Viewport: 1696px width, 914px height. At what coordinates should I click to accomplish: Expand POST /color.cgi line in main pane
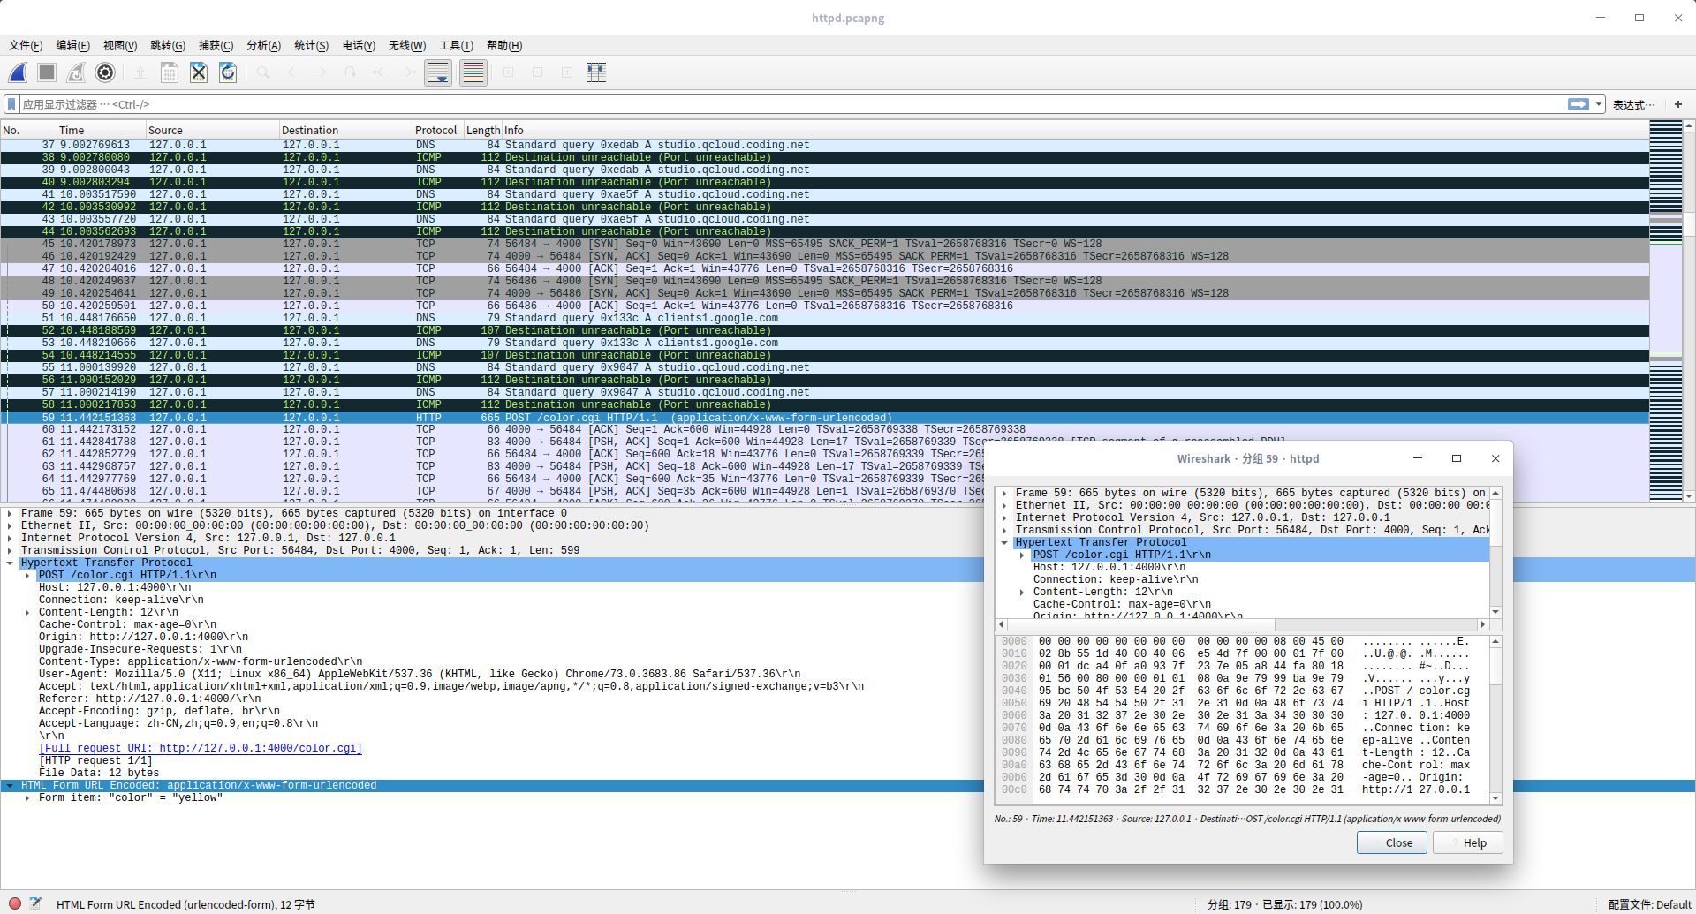tap(27, 575)
